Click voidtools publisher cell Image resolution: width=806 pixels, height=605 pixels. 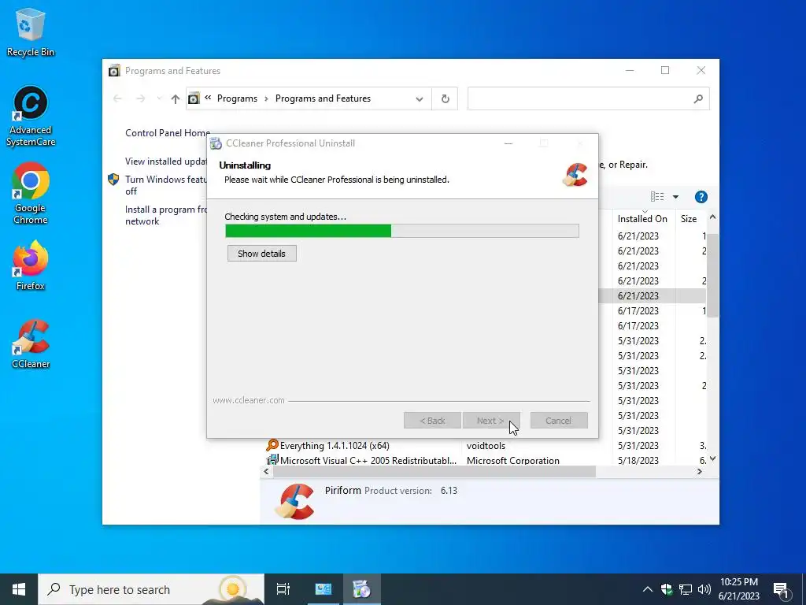[x=486, y=446]
